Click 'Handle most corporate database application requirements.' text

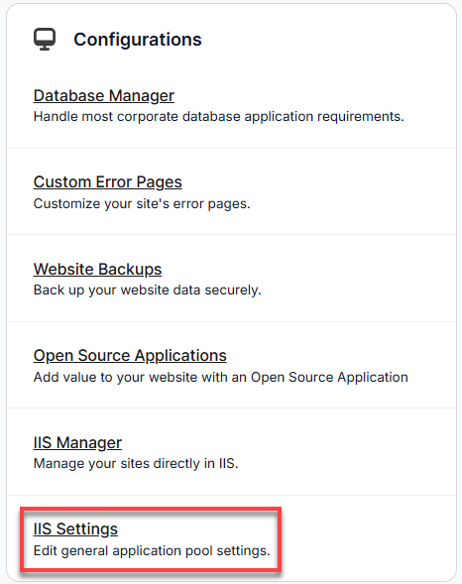coord(218,117)
